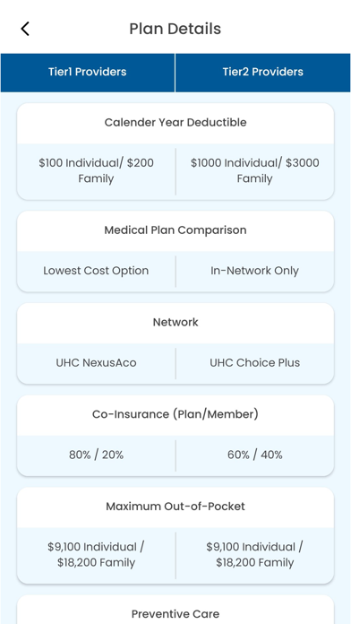Image resolution: width=351 pixels, height=624 pixels.
Task: Tap Tier2 $9,100 Individual out-of-pocket cell
Action: coord(255,555)
